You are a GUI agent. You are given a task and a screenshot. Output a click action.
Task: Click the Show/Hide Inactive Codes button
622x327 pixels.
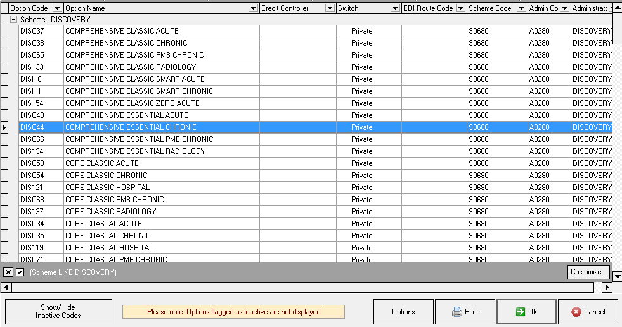pos(58,312)
